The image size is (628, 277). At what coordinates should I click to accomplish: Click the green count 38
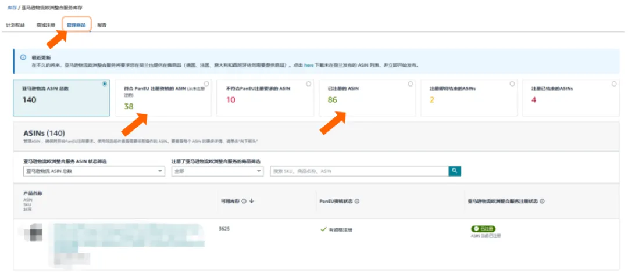[129, 106]
